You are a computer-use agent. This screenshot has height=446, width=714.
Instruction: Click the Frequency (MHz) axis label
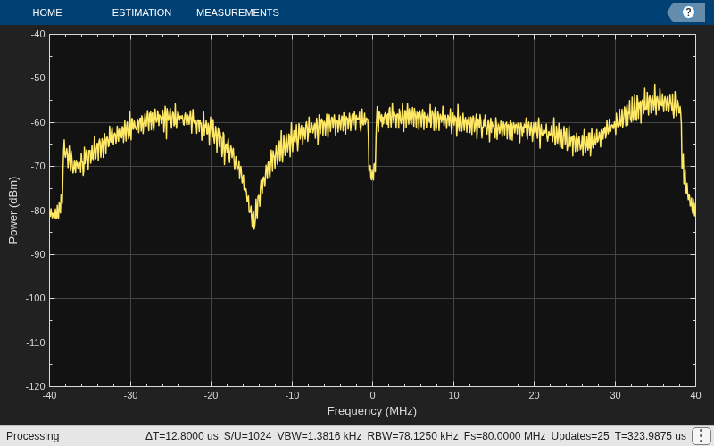click(x=372, y=411)
